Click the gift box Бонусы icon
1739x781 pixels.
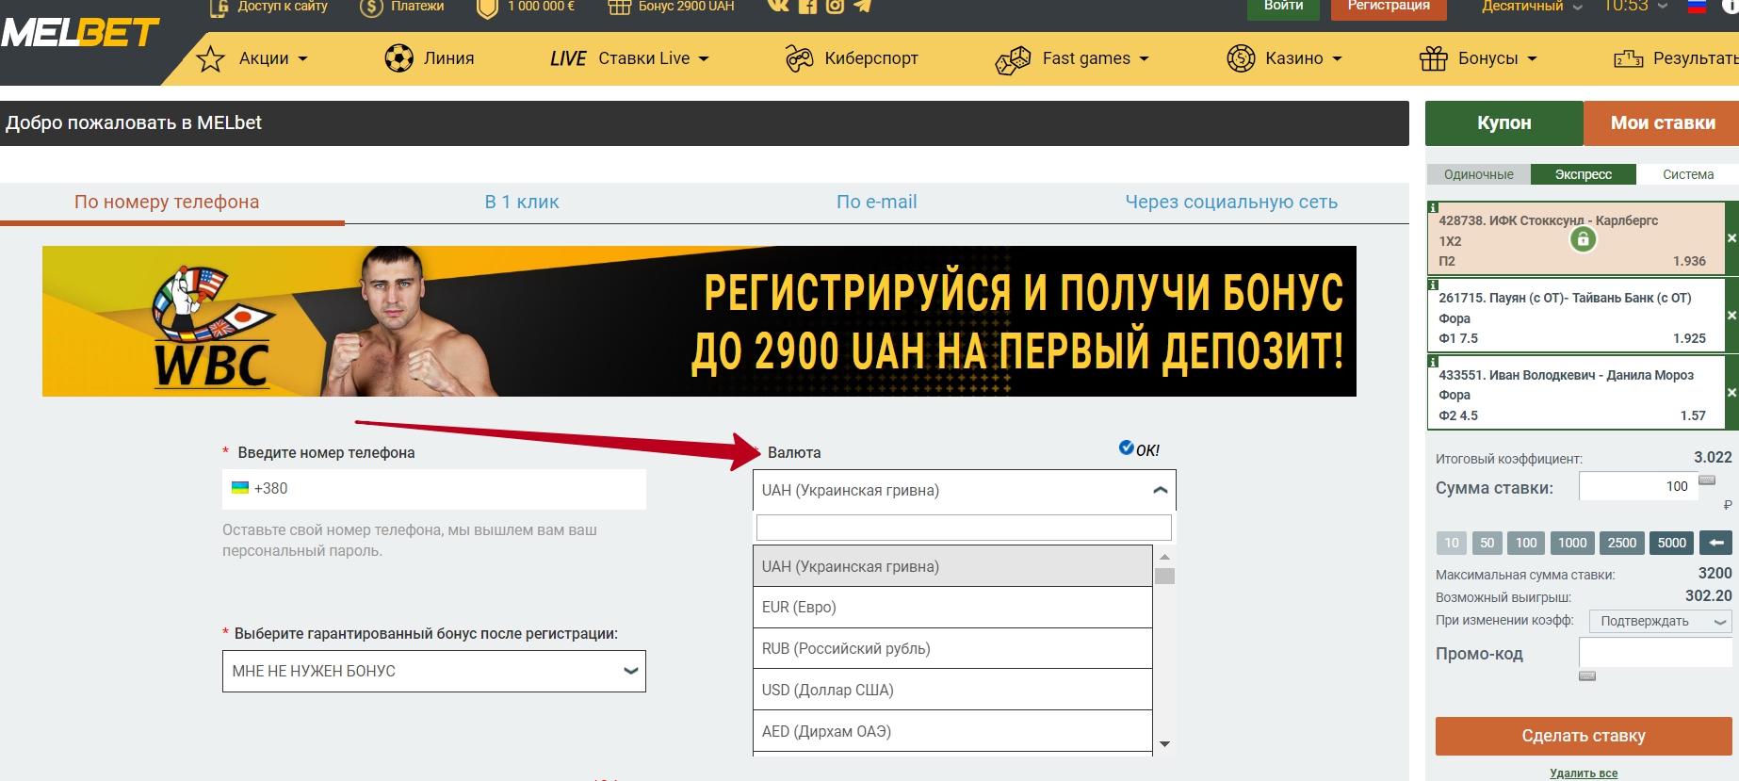pos(1434,58)
